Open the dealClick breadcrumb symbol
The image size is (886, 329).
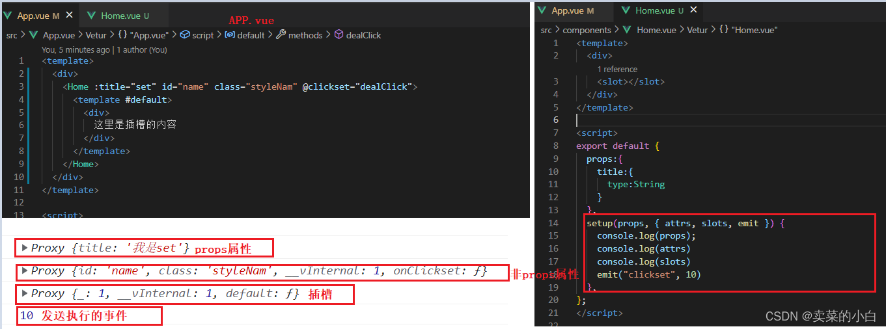357,35
